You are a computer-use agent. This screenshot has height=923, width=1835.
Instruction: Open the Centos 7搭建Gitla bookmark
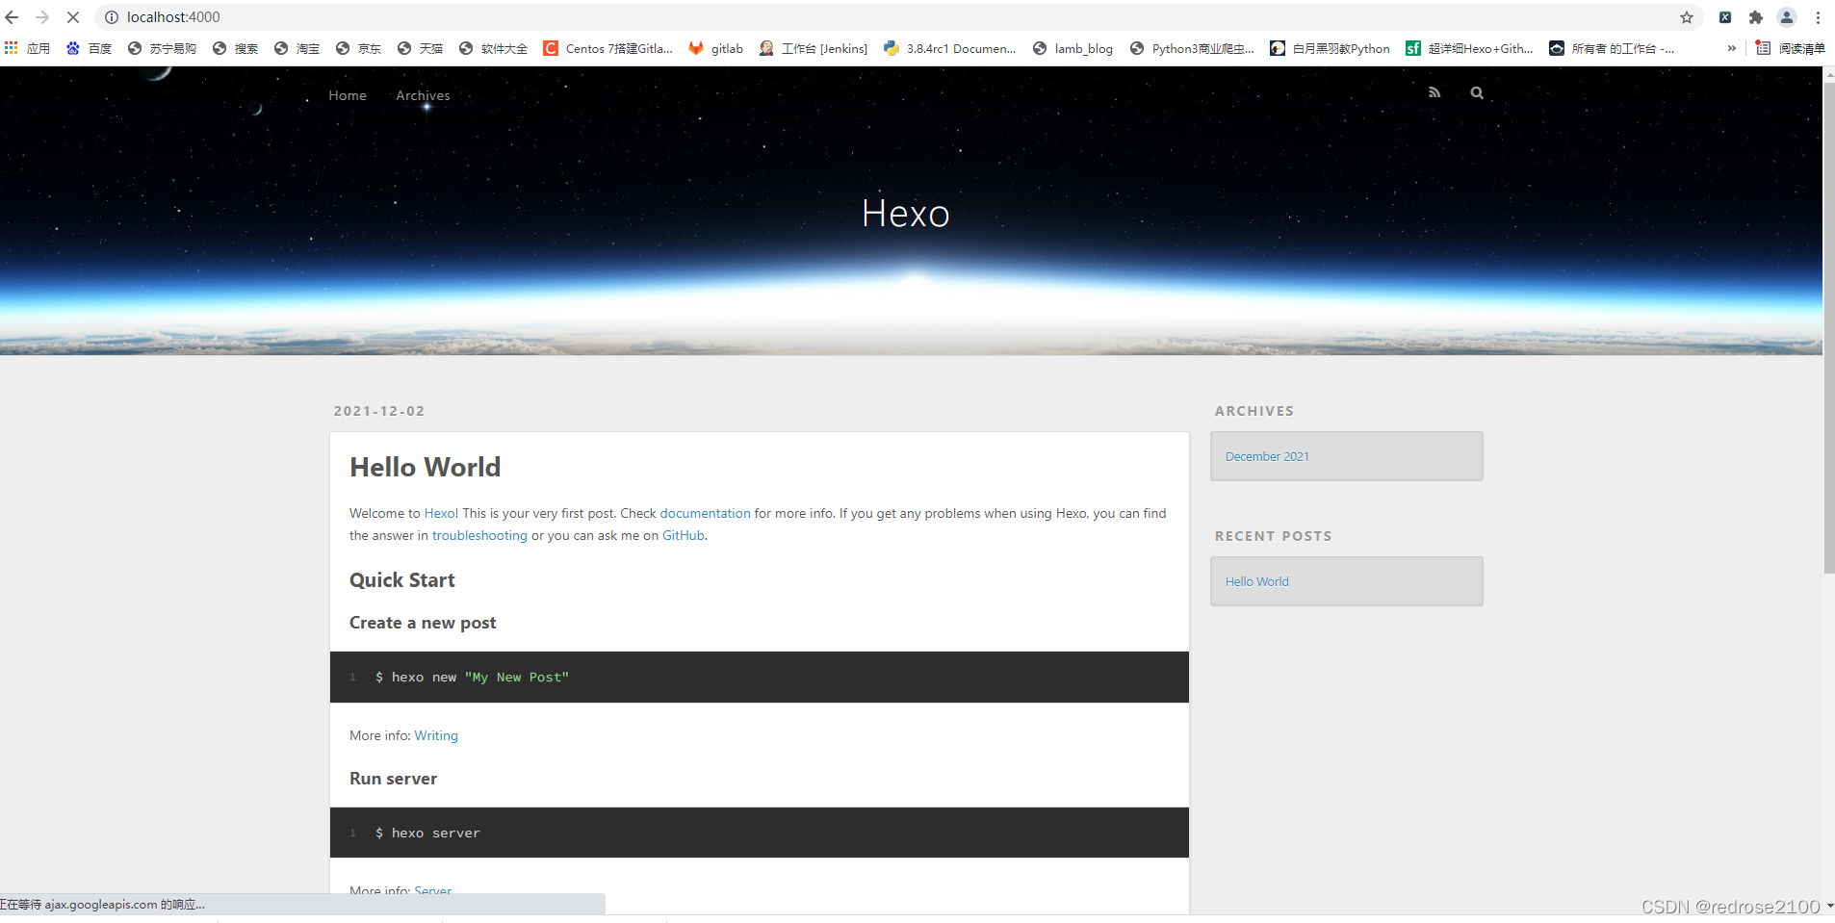point(608,48)
